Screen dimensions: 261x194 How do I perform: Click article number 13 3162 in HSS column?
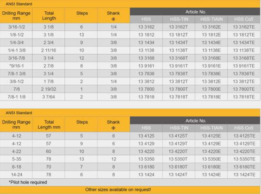[146, 27]
